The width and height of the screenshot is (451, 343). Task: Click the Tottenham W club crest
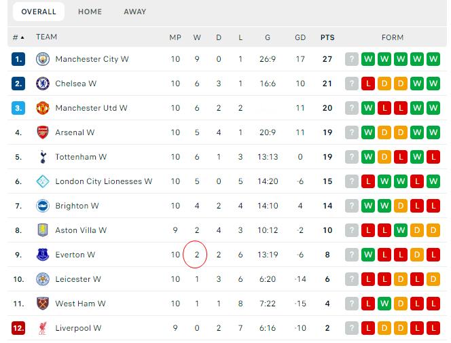coord(42,157)
